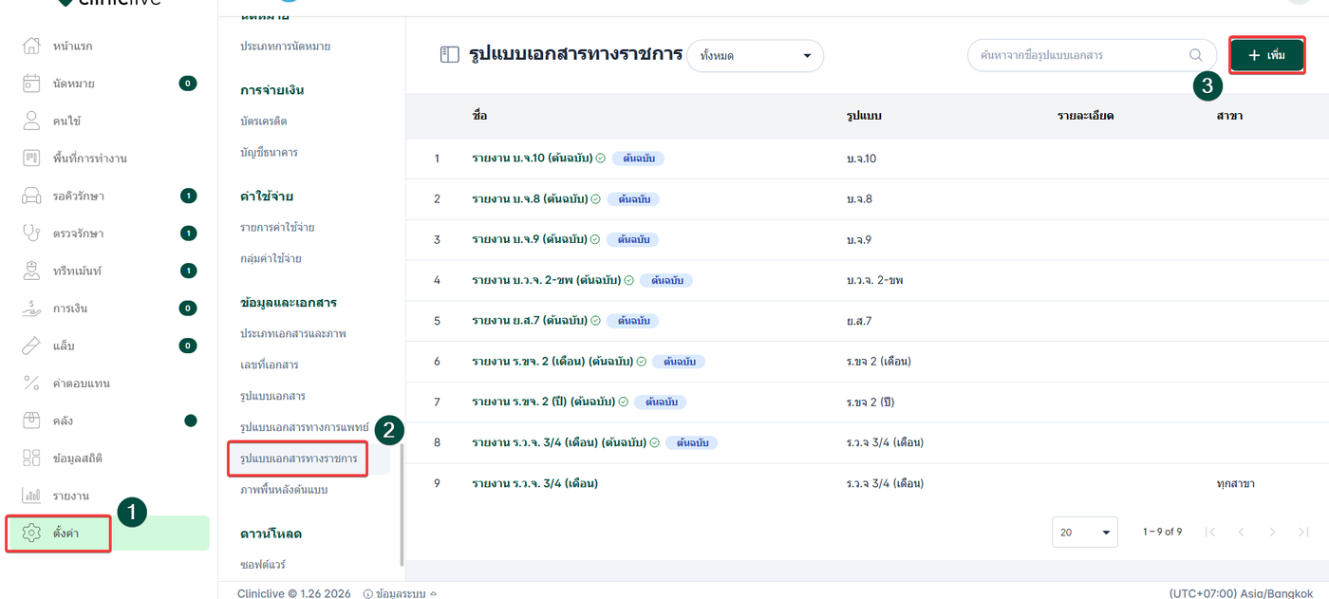
Task: Open รายงาน ร.ว.จ. 3/4 (เดือน) last row
Action: [x=534, y=483]
